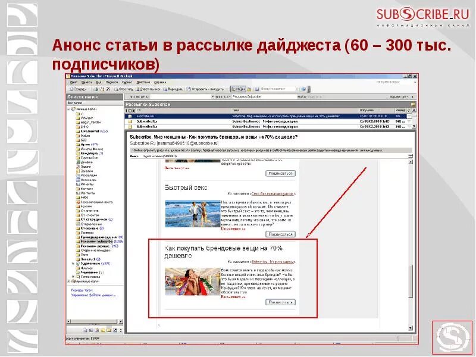Image resolution: width=476 pixels, height=357 pixels.
Task: Open the Параметры dropdown in find bar
Action: [x=399, y=97]
